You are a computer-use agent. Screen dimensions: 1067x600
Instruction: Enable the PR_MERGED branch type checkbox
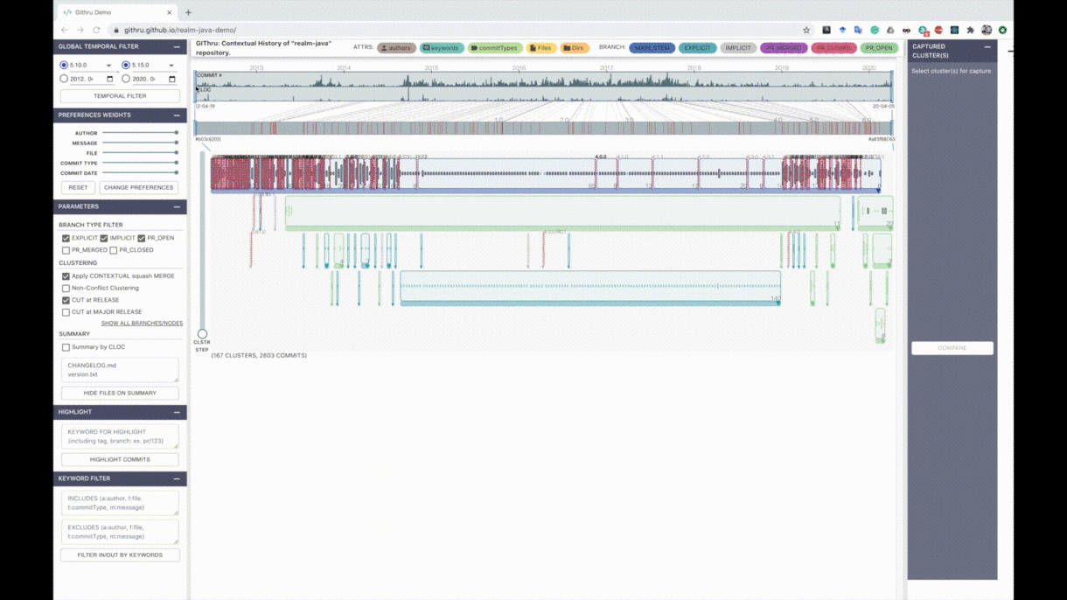coord(66,250)
